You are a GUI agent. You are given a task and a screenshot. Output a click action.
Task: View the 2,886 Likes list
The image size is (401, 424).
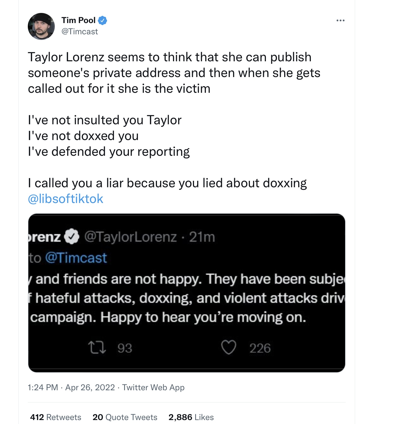click(x=191, y=417)
